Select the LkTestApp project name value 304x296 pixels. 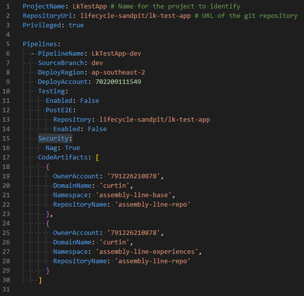pos(90,6)
